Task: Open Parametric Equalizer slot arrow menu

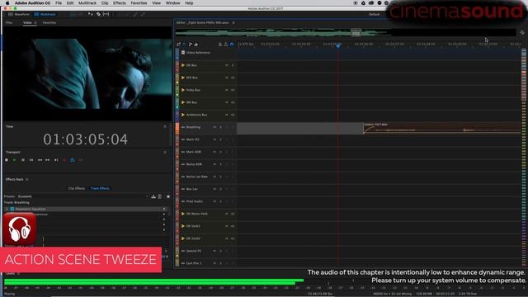Action: 164,209
